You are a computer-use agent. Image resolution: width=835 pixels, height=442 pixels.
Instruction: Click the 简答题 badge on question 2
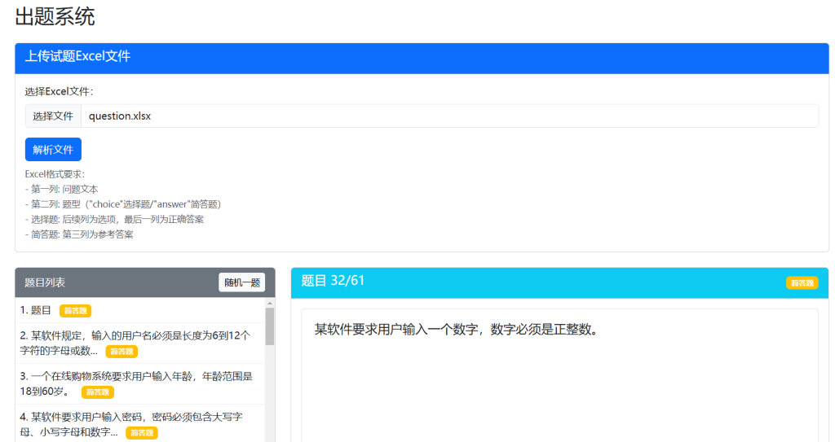click(x=121, y=352)
